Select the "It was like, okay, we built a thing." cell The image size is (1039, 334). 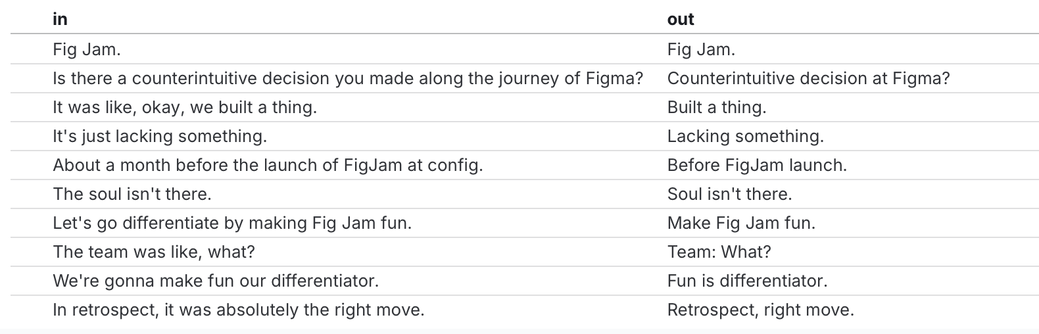185,107
